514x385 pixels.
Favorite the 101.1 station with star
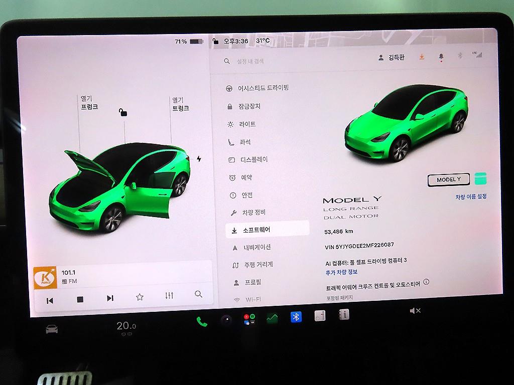140,297
